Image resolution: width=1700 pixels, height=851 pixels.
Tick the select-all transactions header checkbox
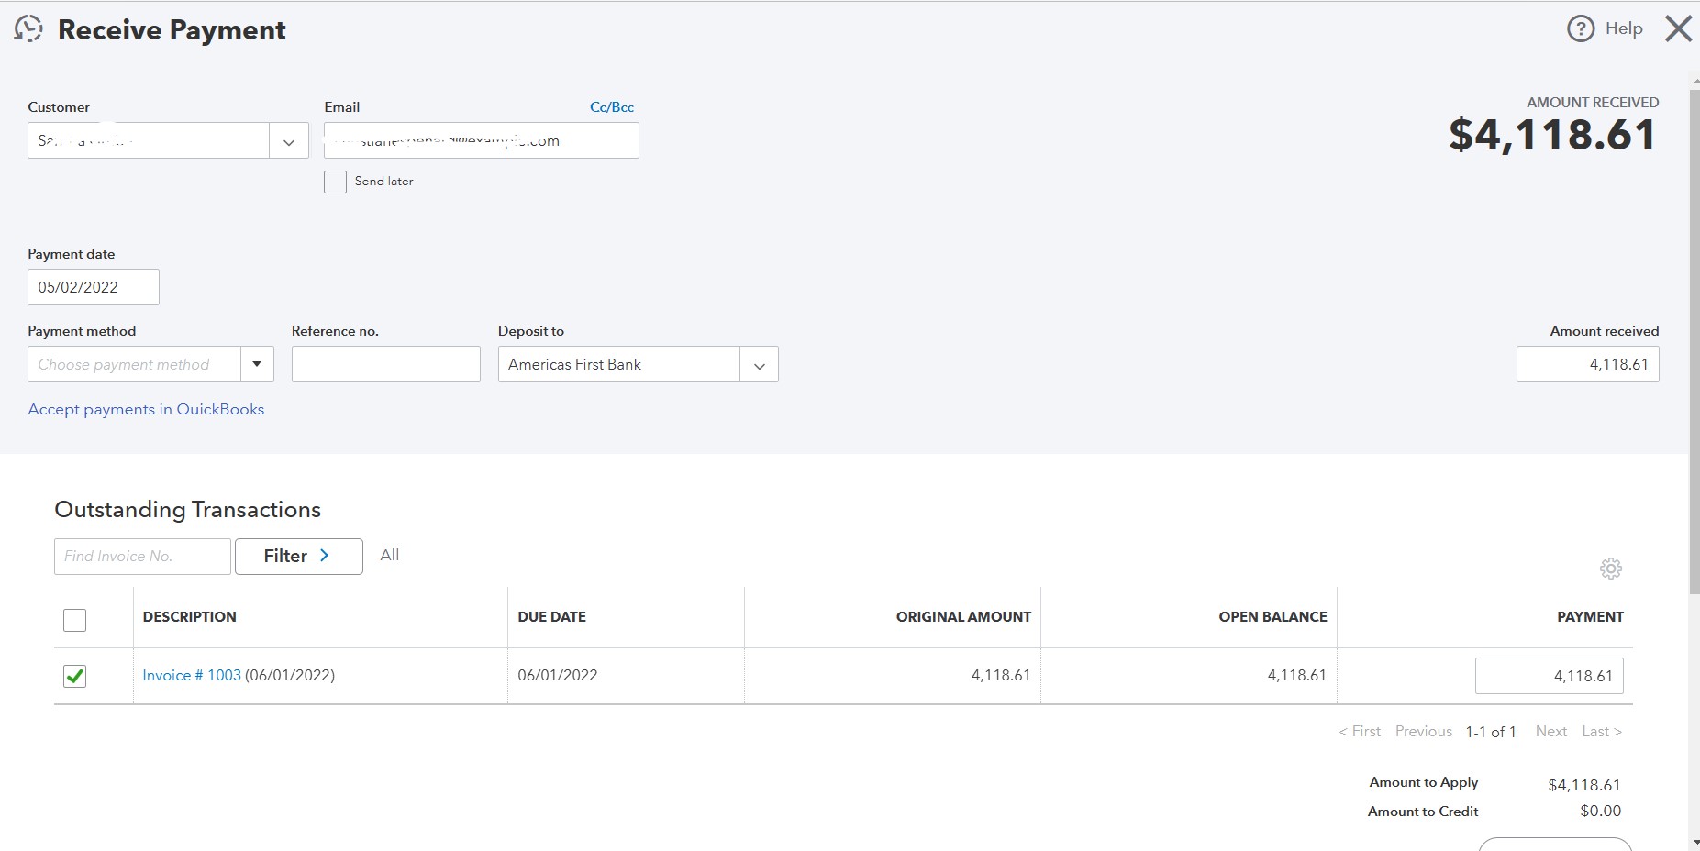tap(75, 621)
